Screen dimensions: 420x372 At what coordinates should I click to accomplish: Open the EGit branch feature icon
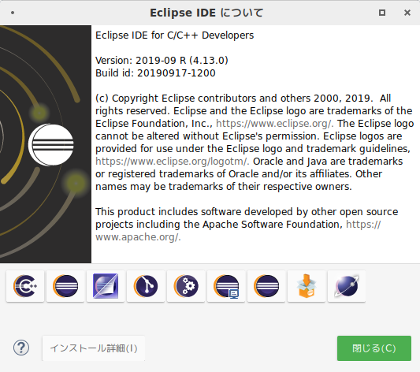146,286
